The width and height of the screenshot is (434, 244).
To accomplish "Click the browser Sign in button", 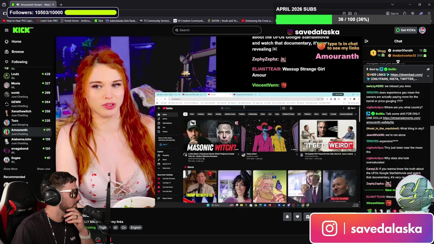I will 392,14.
